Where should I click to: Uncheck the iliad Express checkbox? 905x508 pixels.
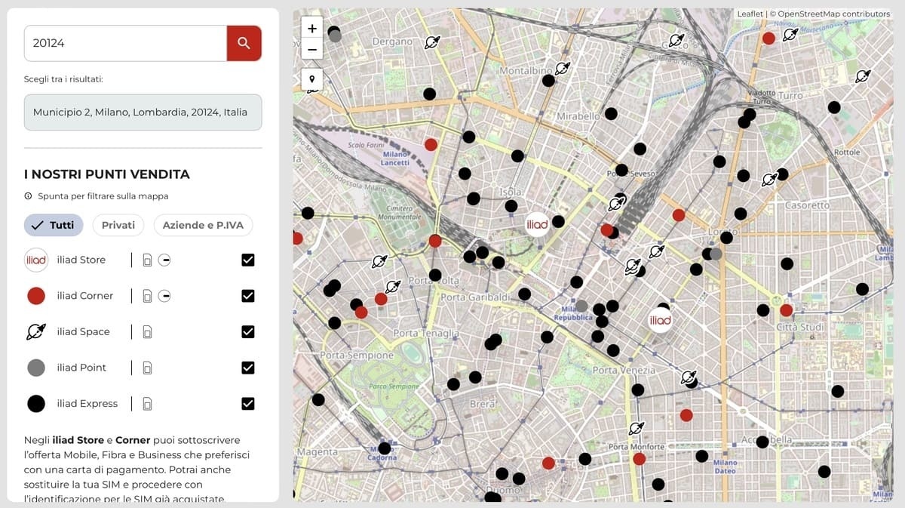tap(248, 404)
